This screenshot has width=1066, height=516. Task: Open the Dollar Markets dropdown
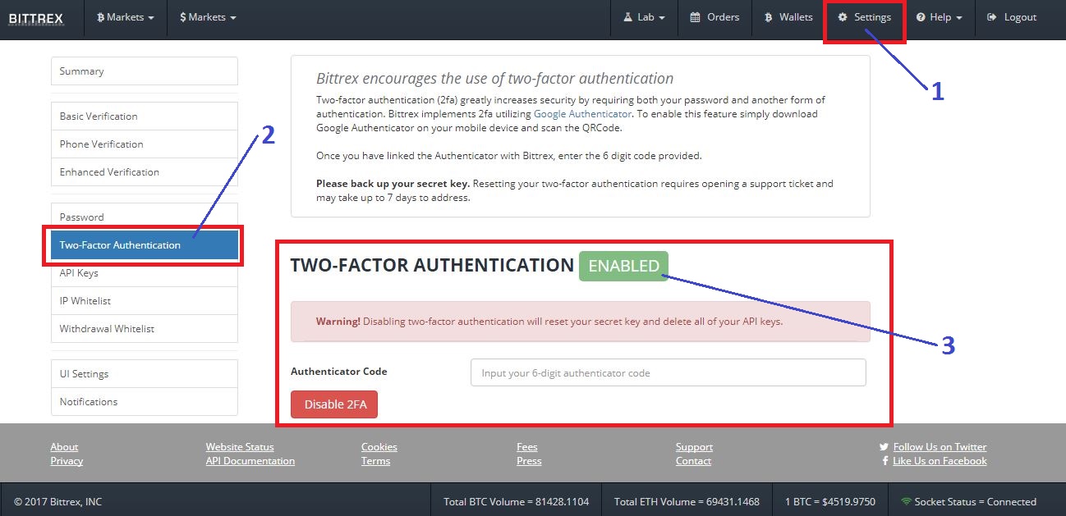(x=208, y=17)
